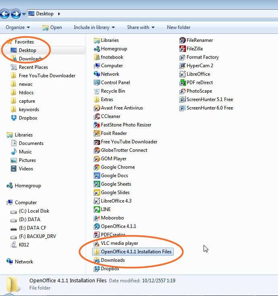The image size is (278, 296).
Task: Select the PhotoScape shortcut
Action: [196, 91]
